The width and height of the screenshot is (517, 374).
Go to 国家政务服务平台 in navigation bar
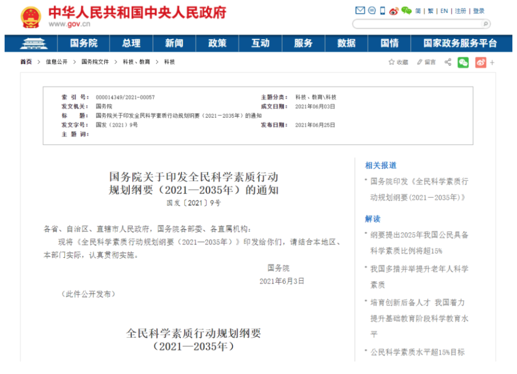tap(460, 43)
